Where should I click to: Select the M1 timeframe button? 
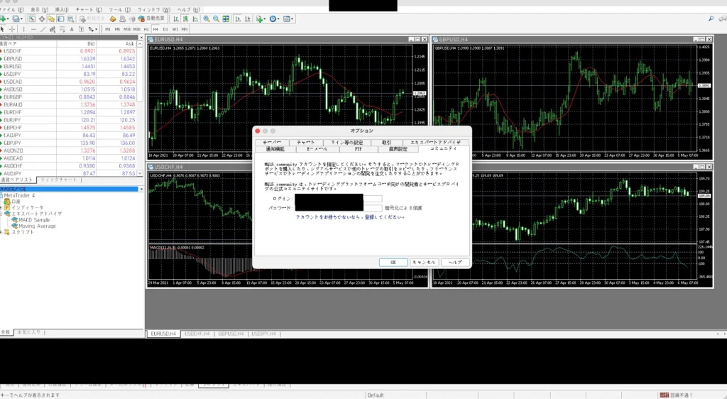(x=108, y=29)
